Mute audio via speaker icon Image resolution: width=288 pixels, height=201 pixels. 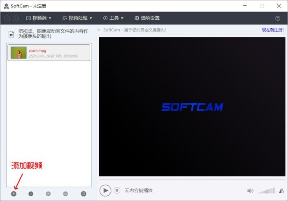(250, 191)
